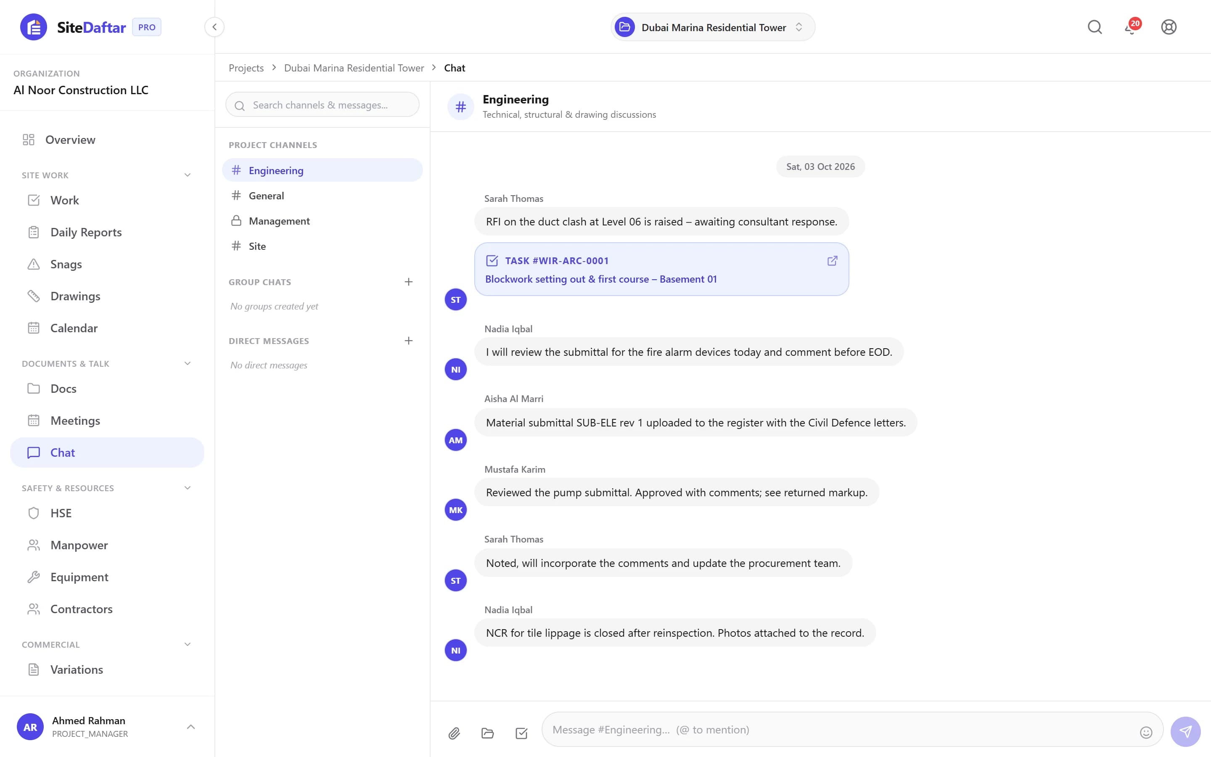Click the share document folder icon
1211x757 pixels.
click(487, 733)
